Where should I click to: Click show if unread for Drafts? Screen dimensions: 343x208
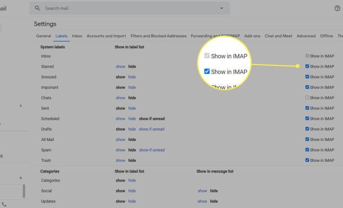pos(152,129)
